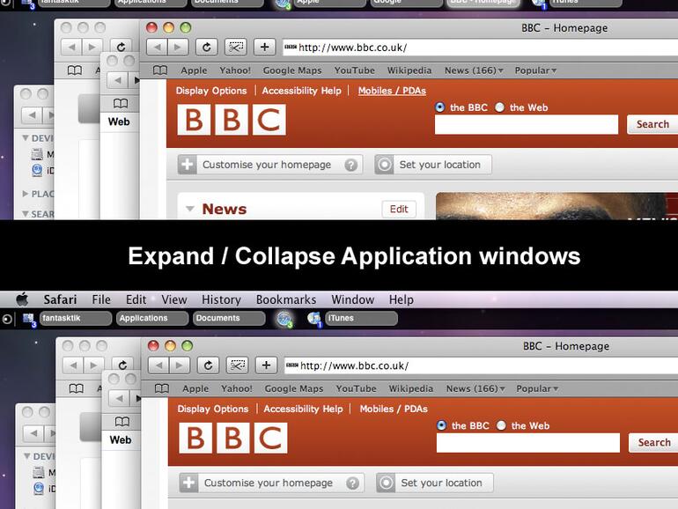Expand Popular dropdown in upper bookmarks bar

tap(535, 70)
